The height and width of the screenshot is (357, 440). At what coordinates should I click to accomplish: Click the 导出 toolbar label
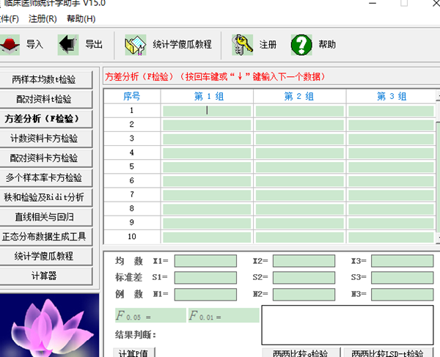94,44
